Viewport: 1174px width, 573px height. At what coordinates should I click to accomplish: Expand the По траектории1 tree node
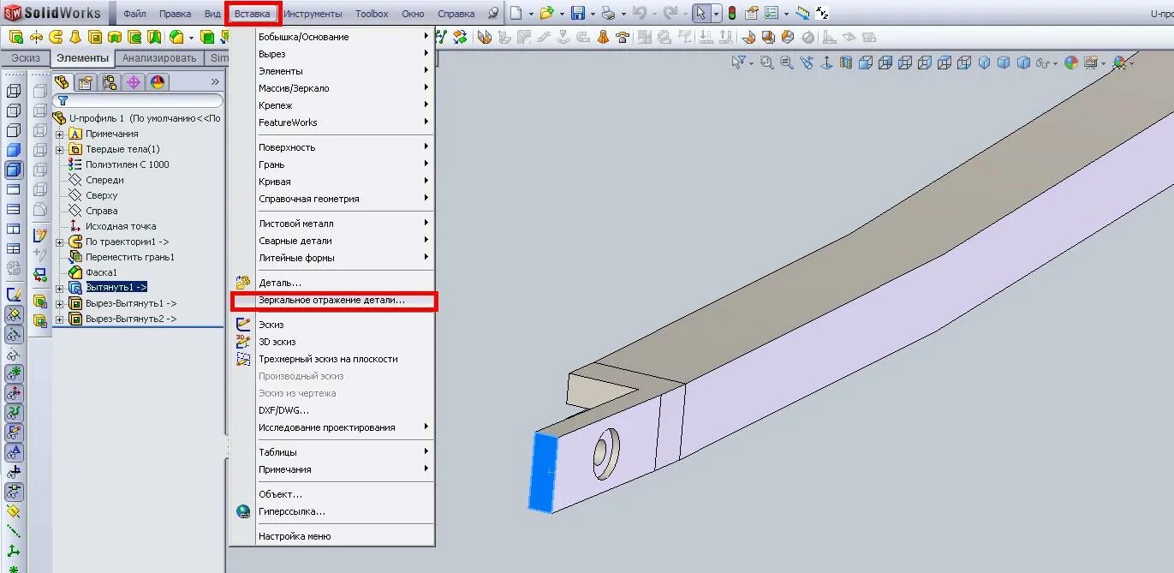pyautogui.click(x=59, y=242)
